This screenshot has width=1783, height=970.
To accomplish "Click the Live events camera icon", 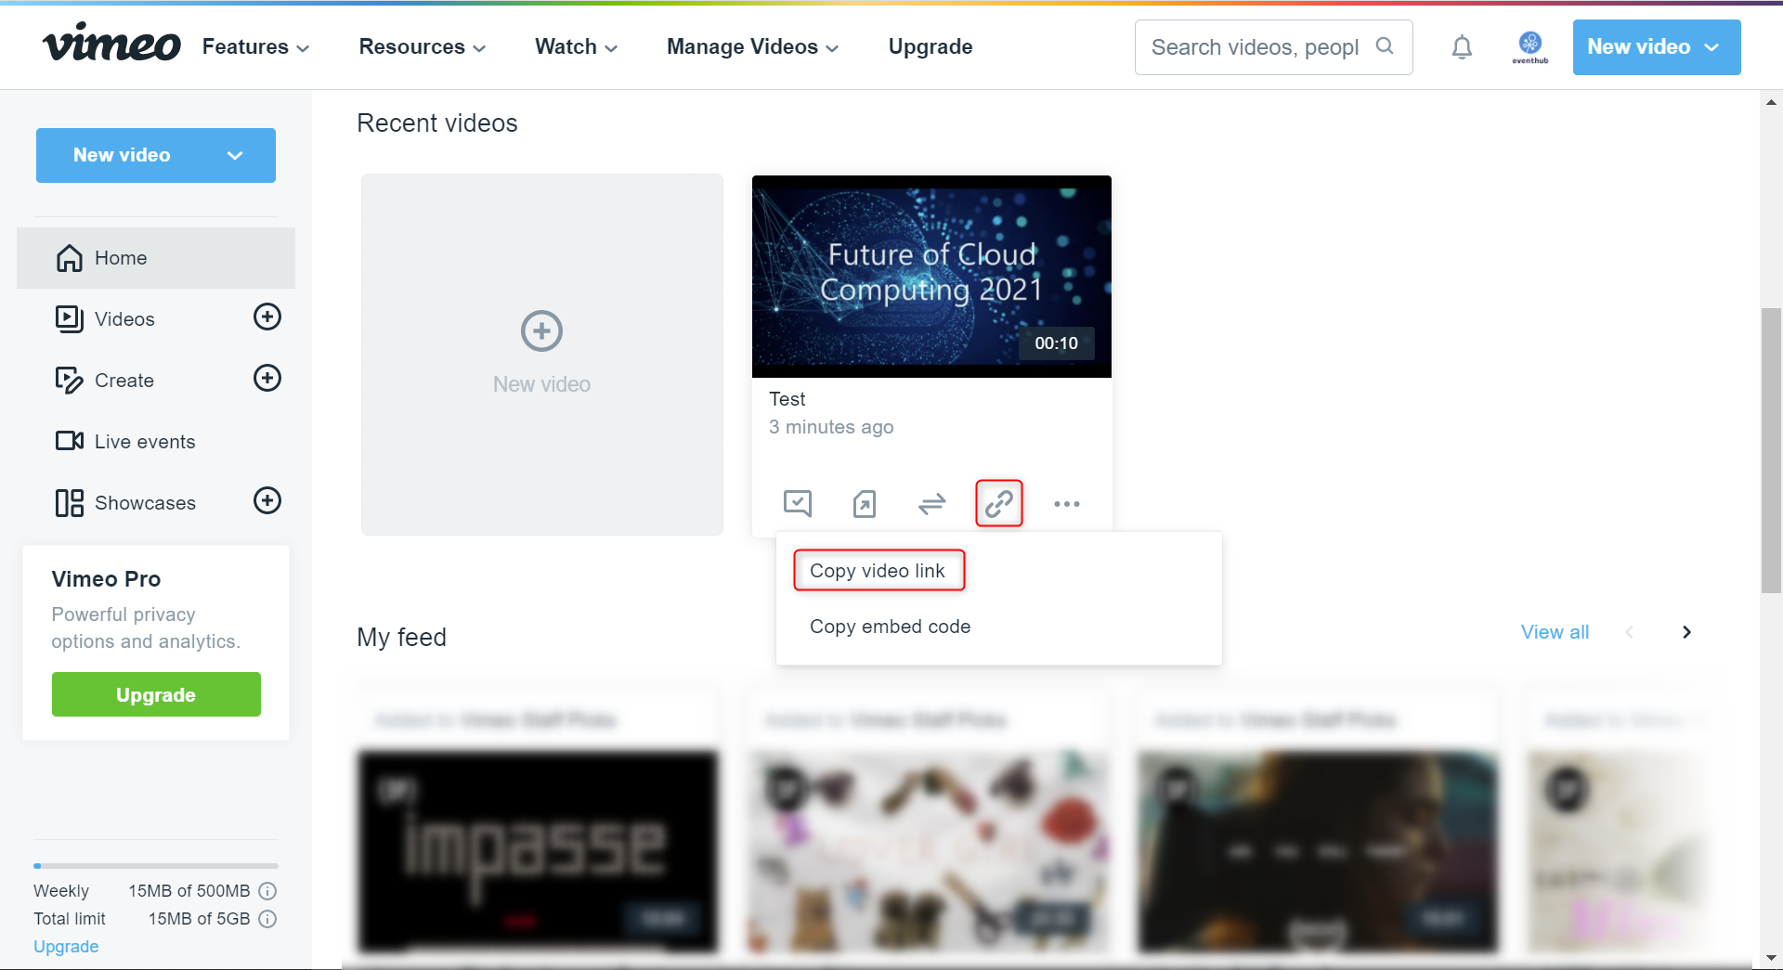I will tap(70, 441).
